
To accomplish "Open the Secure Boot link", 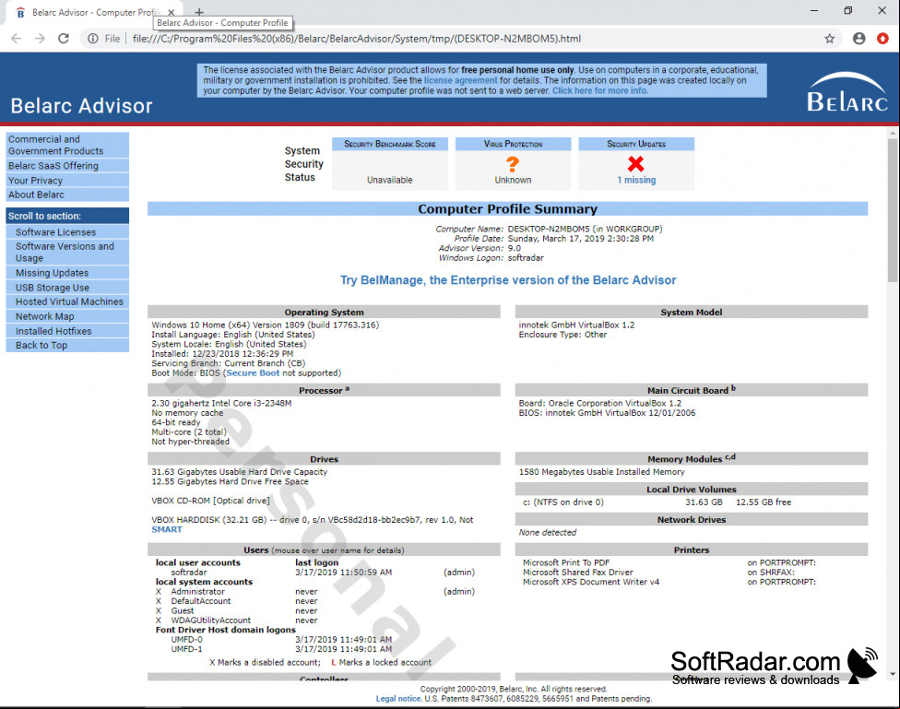I will tap(253, 373).
